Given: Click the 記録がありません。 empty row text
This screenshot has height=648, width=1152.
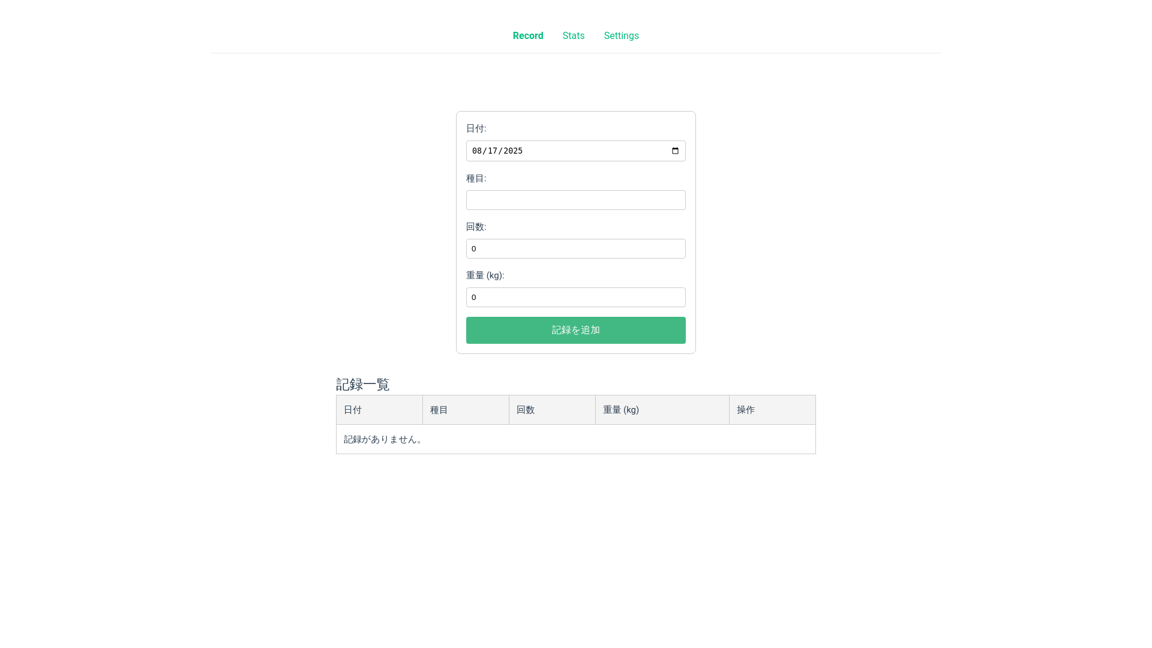Looking at the screenshot, I should click(x=384, y=439).
